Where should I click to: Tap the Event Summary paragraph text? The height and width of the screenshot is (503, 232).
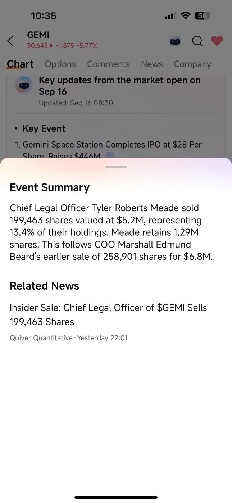pyautogui.click(x=111, y=232)
